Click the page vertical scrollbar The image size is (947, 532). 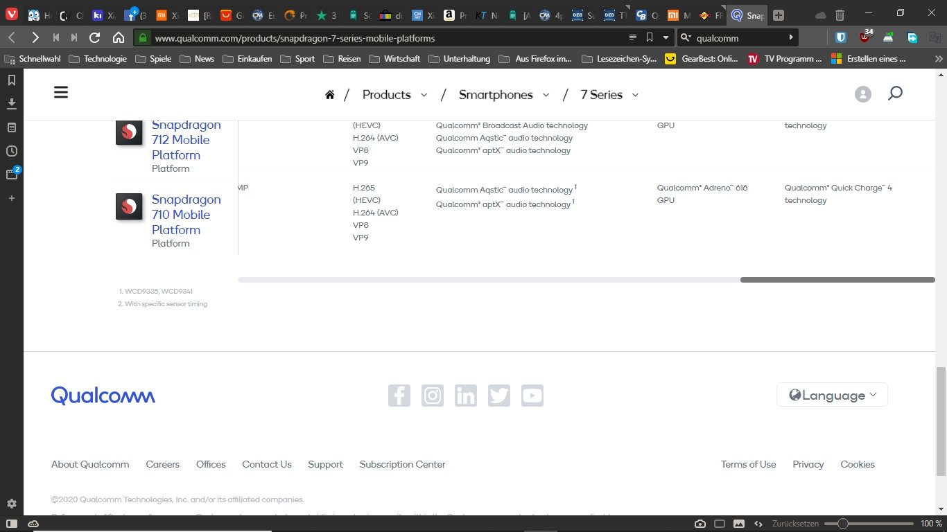click(x=941, y=421)
